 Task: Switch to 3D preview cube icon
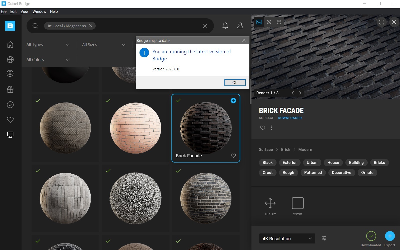coord(279,22)
